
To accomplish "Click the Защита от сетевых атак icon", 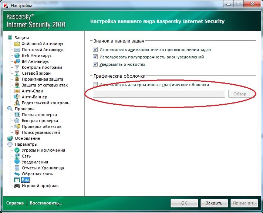I will pyautogui.click(x=17, y=85).
